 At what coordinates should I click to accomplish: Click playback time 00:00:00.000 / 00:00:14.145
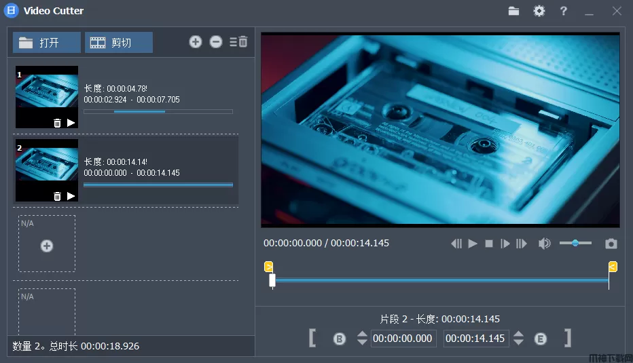[x=326, y=243]
